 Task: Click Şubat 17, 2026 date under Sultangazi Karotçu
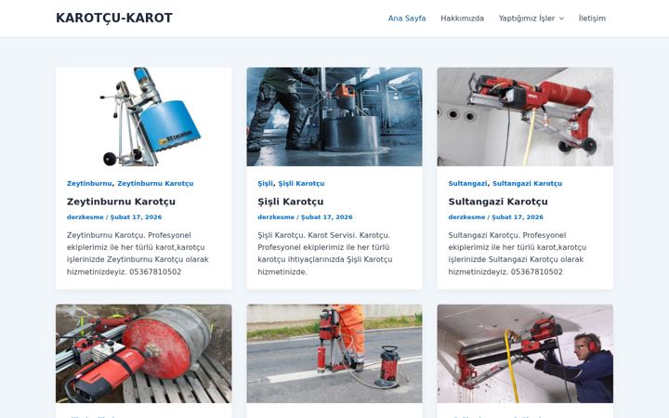pos(518,217)
